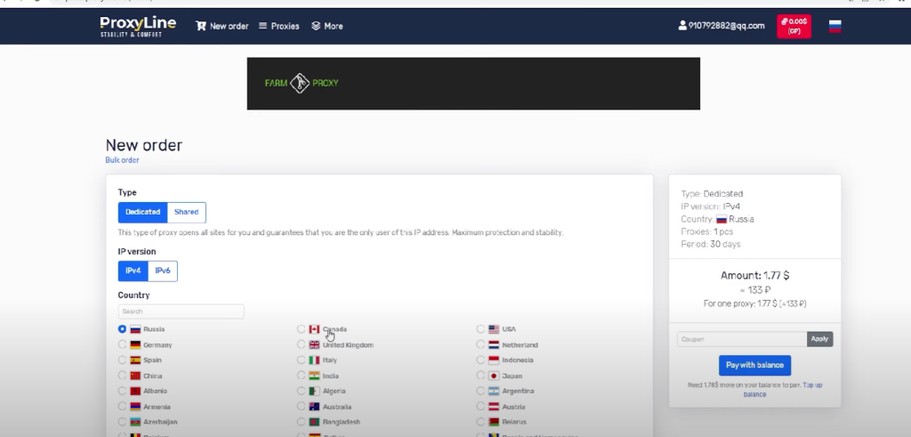Click the Germany flag icon
911x437 pixels.
pyautogui.click(x=135, y=344)
